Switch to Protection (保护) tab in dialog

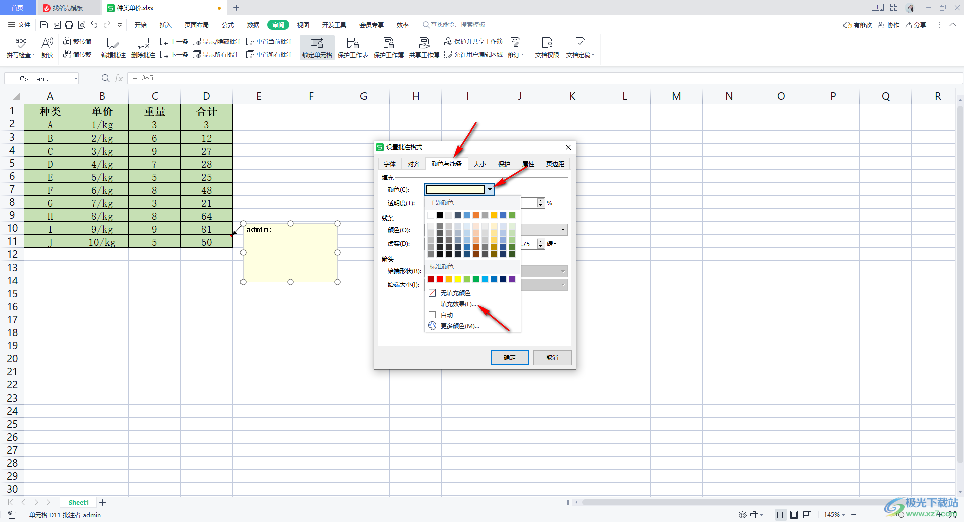(504, 164)
